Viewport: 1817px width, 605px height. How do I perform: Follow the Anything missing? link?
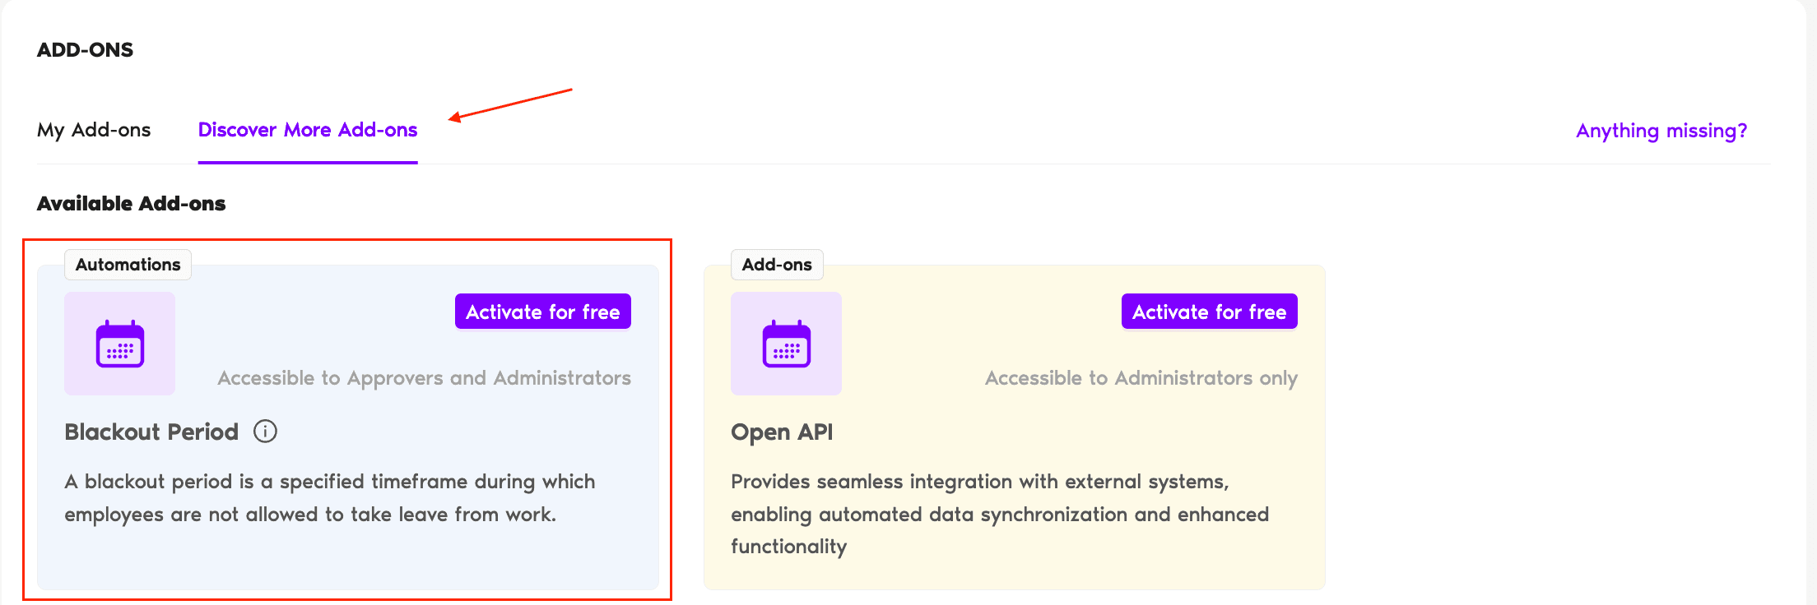coord(1661,131)
